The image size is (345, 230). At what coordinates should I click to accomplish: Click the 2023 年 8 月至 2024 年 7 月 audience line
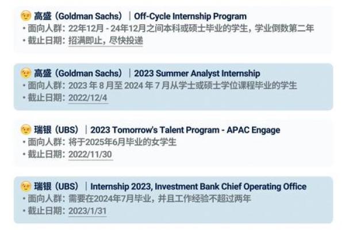coord(183,86)
